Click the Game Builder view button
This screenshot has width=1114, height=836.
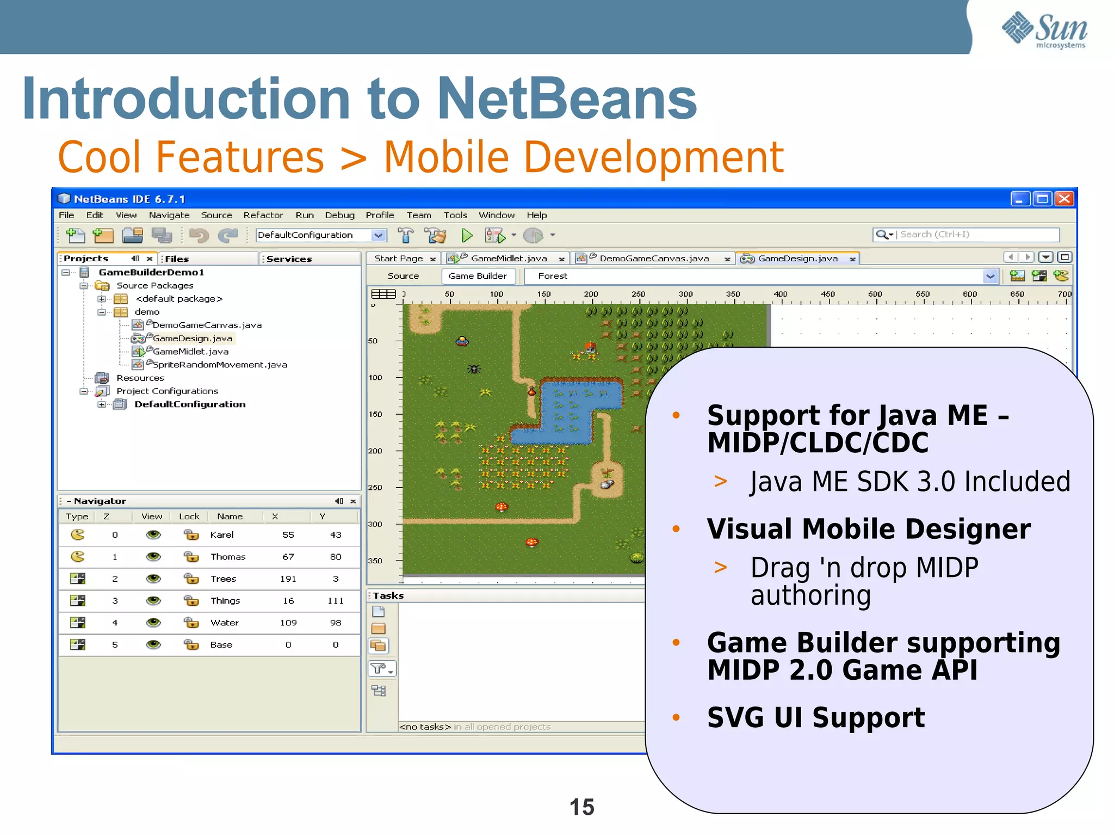click(x=478, y=276)
